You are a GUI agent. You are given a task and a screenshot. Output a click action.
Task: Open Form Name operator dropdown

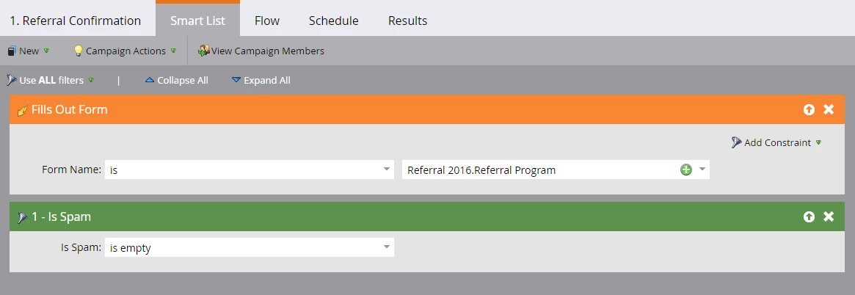point(250,170)
